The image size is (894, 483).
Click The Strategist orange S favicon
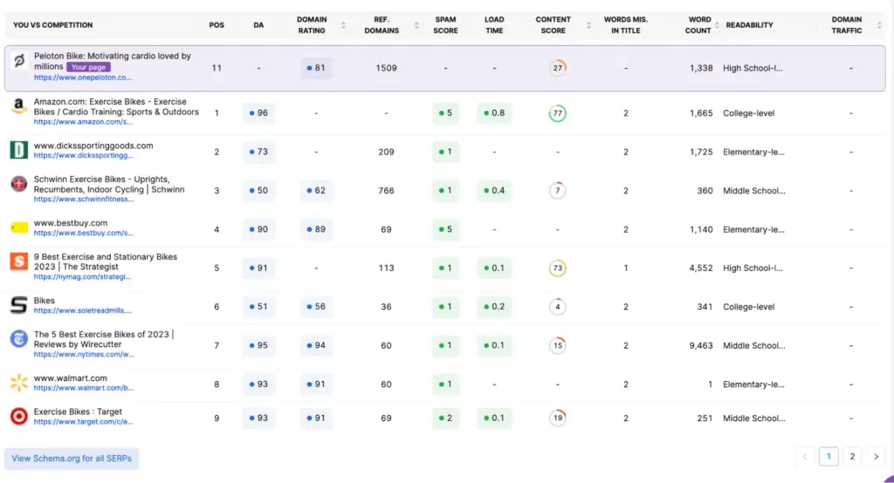(19, 262)
